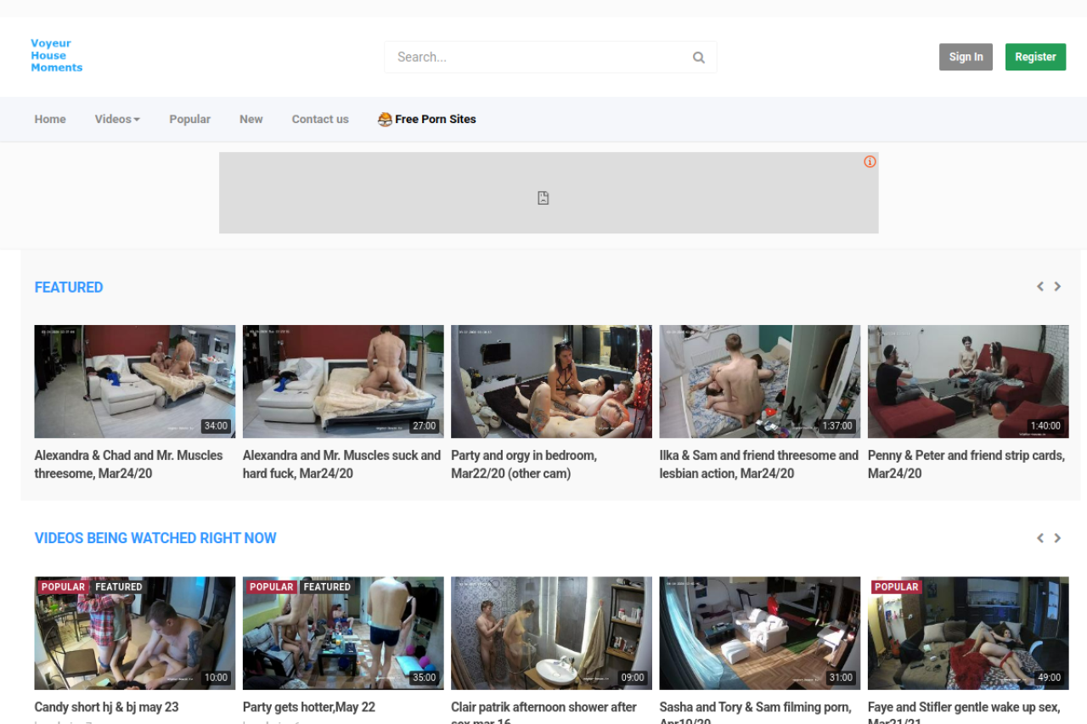
Task: Click next arrow in Videos Being Watched section
Action: (1057, 538)
